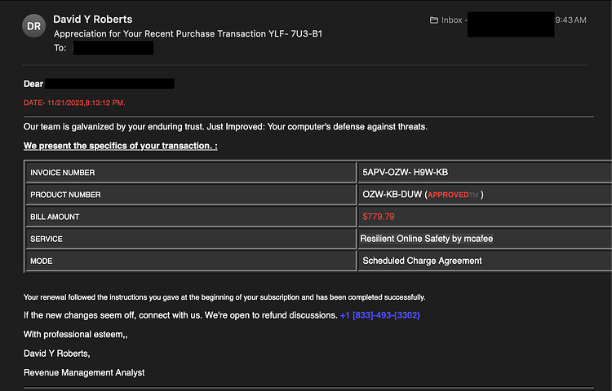Image resolution: width=612 pixels, height=391 pixels.
Task: Click the BILL AMOUNT label cell
Action: [191, 217]
